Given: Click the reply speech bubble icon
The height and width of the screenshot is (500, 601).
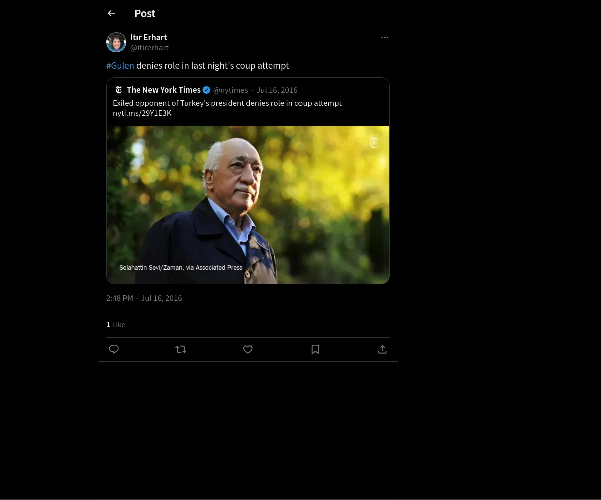Looking at the screenshot, I should pos(114,349).
